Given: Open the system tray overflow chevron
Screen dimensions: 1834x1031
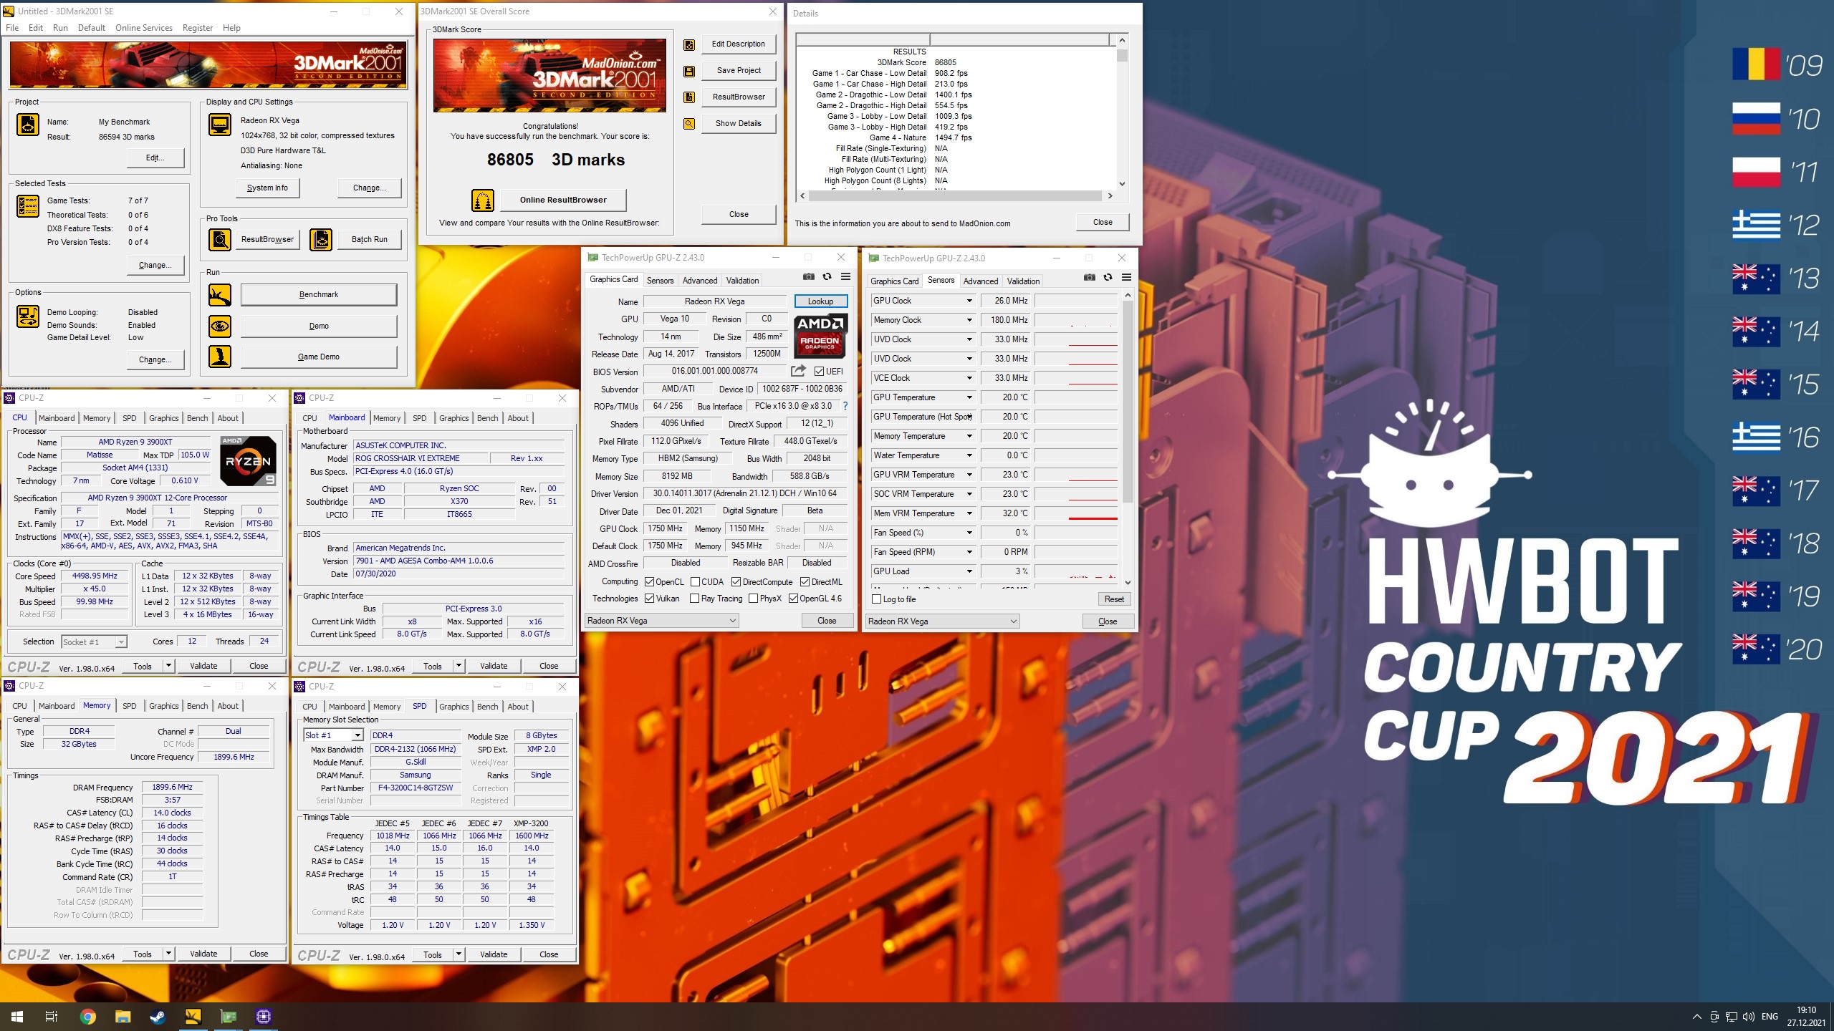Looking at the screenshot, I should coord(1696,1017).
